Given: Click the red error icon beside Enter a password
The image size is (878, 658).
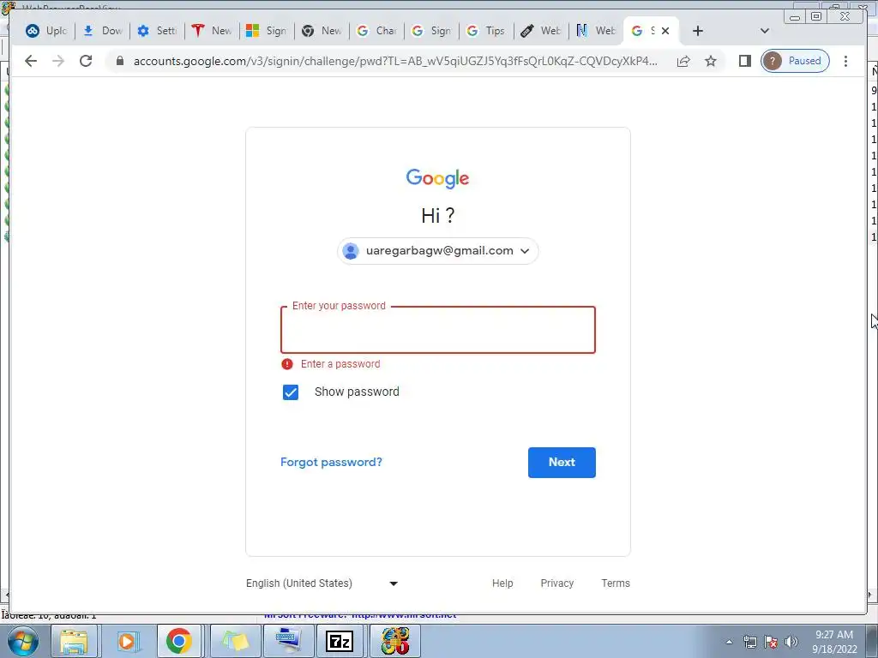Looking at the screenshot, I should click(x=286, y=364).
